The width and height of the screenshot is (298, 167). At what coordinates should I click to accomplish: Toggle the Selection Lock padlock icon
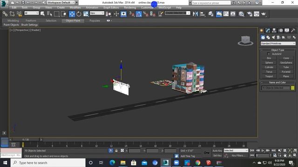116,150
